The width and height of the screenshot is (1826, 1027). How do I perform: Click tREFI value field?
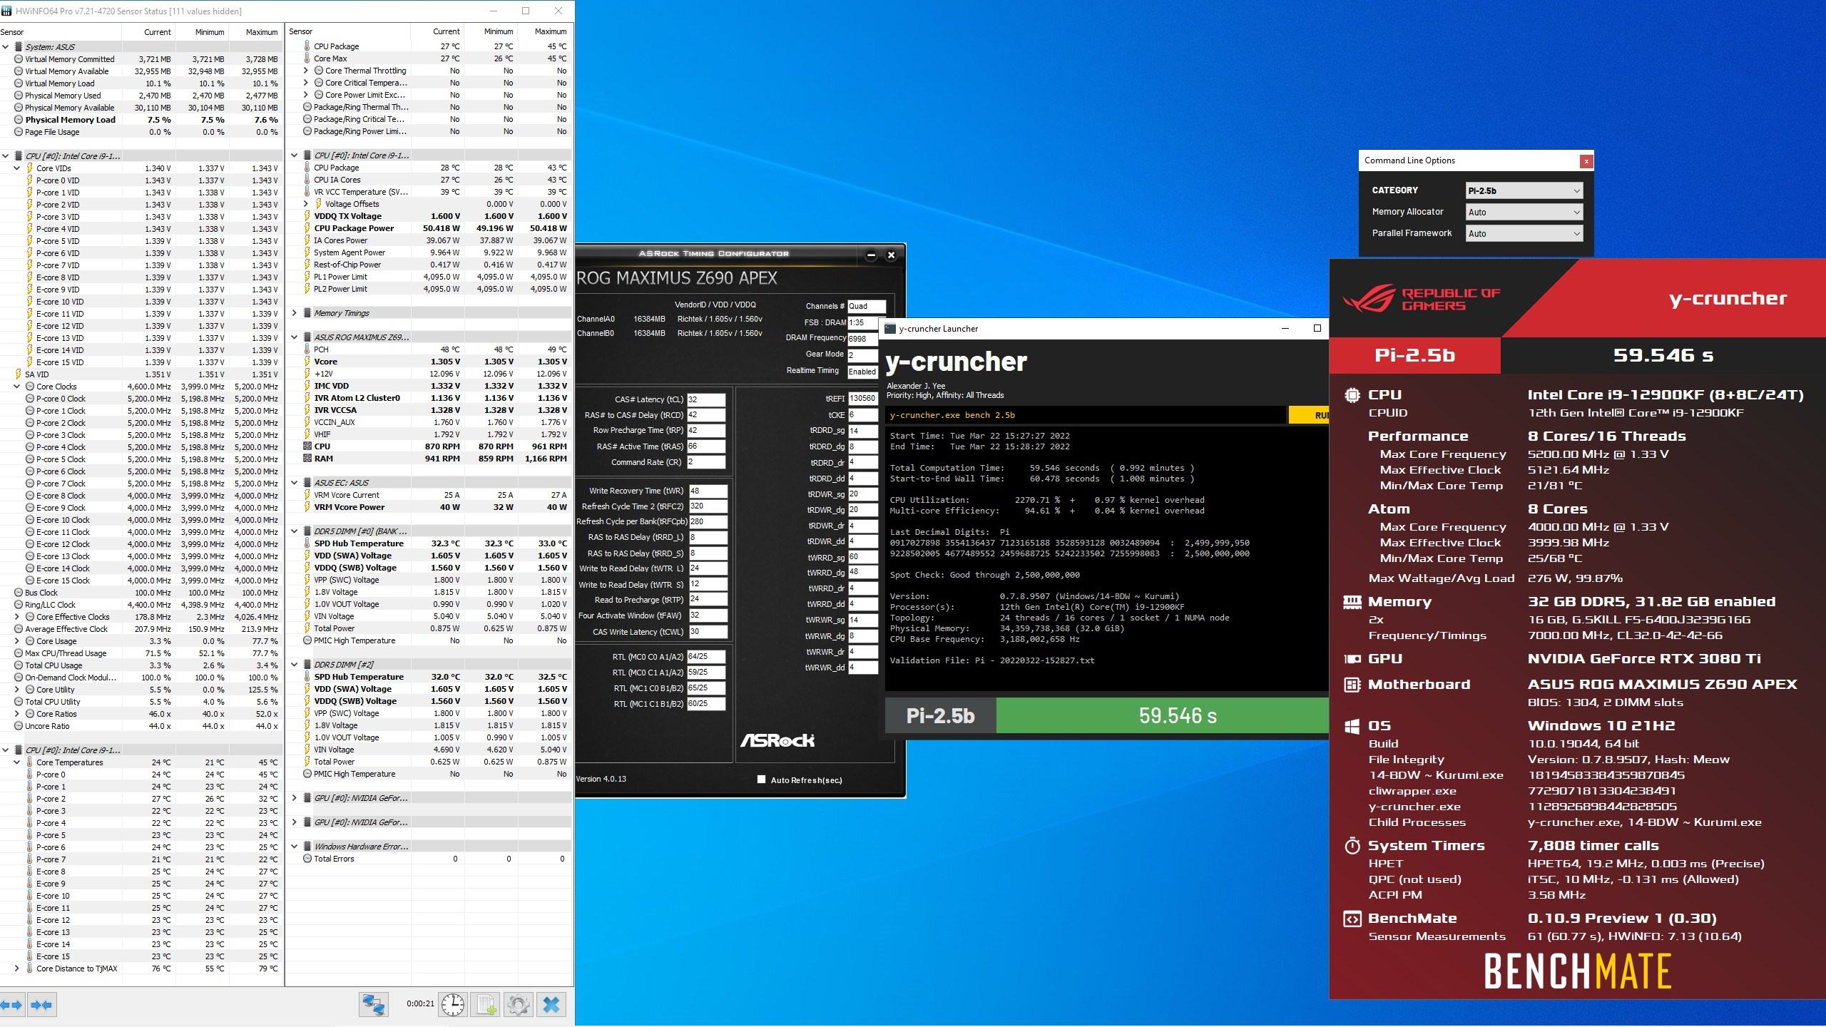coord(862,399)
